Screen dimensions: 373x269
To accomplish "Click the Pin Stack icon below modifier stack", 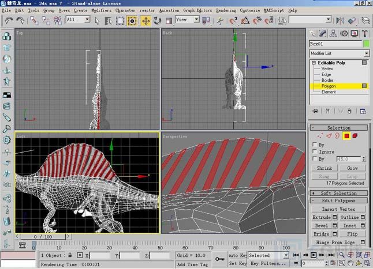I will (x=315, y=111).
